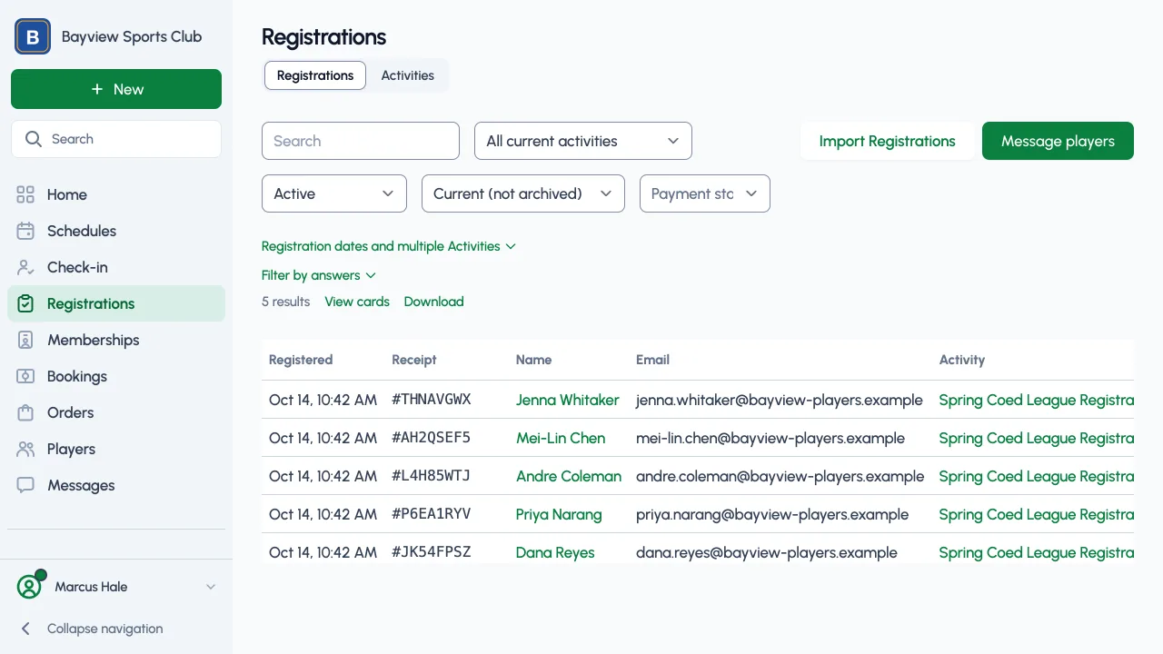
Task: Click the Players people icon
Action: point(25,449)
